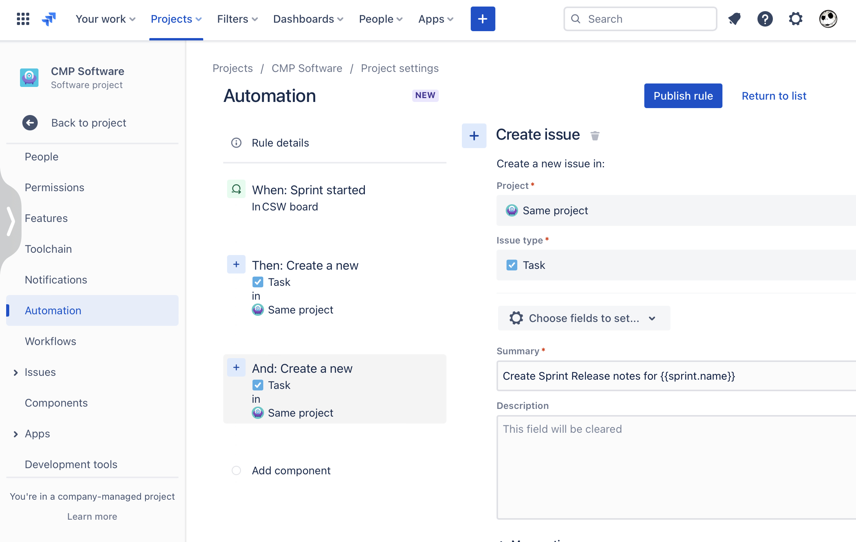Click the Jira logo icon
Viewport: 856px width, 542px height.
click(x=49, y=18)
